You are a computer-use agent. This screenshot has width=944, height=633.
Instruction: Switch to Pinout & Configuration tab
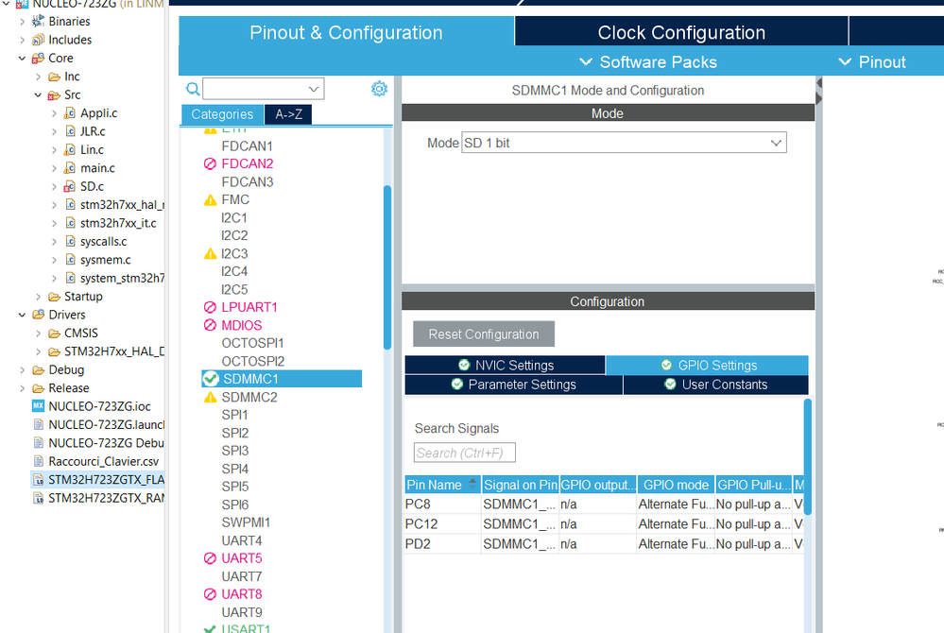pos(346,32)
